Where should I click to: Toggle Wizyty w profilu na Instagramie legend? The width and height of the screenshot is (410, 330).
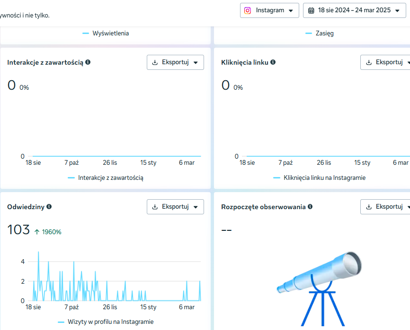106,322
